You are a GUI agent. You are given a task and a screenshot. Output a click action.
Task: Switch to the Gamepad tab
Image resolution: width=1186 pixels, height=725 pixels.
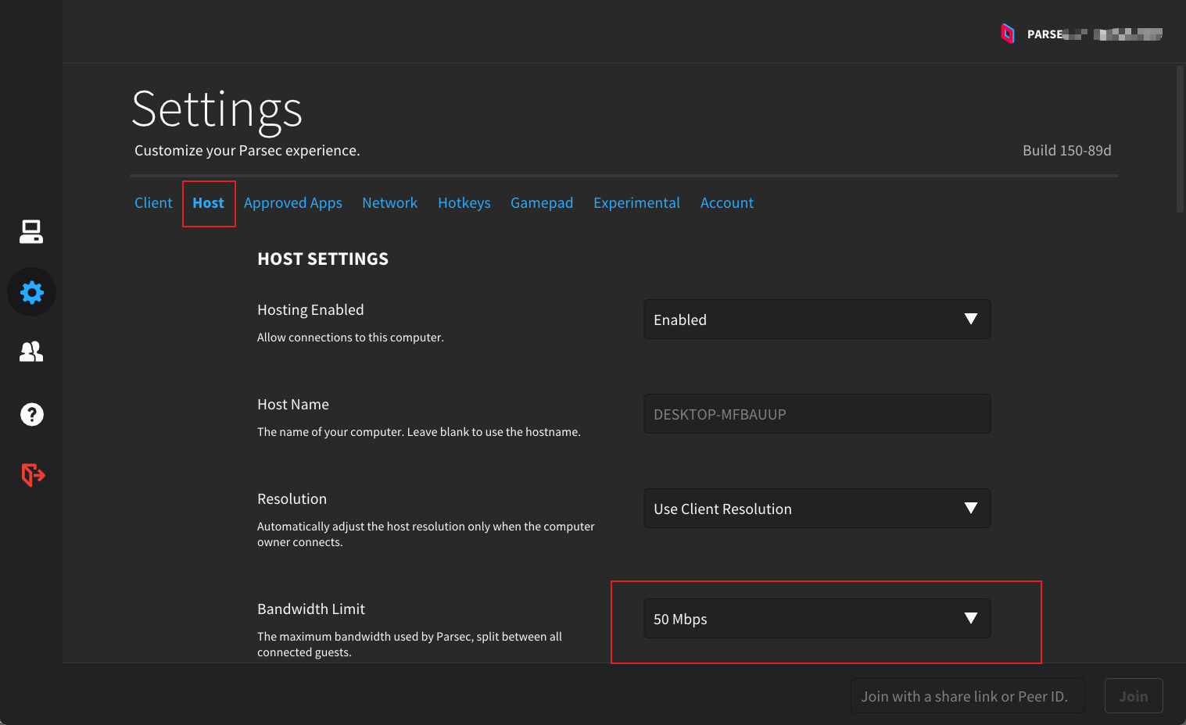click(541, 203)
